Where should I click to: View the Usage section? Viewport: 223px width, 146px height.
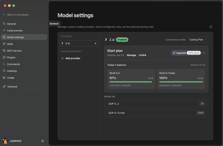[x=24, y=77]
